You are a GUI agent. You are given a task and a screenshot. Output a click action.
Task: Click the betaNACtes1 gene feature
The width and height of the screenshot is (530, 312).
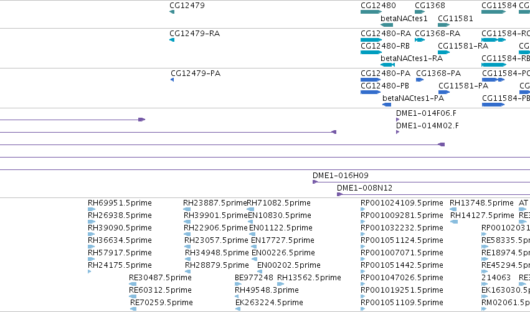click(x=387, y=25)
